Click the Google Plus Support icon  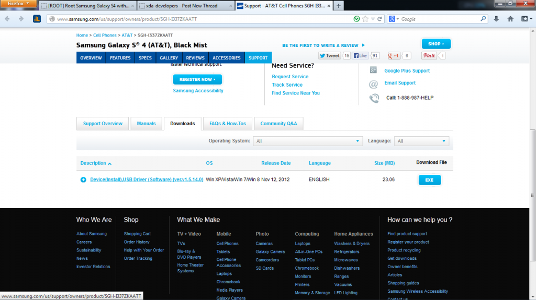pos(373,70)
